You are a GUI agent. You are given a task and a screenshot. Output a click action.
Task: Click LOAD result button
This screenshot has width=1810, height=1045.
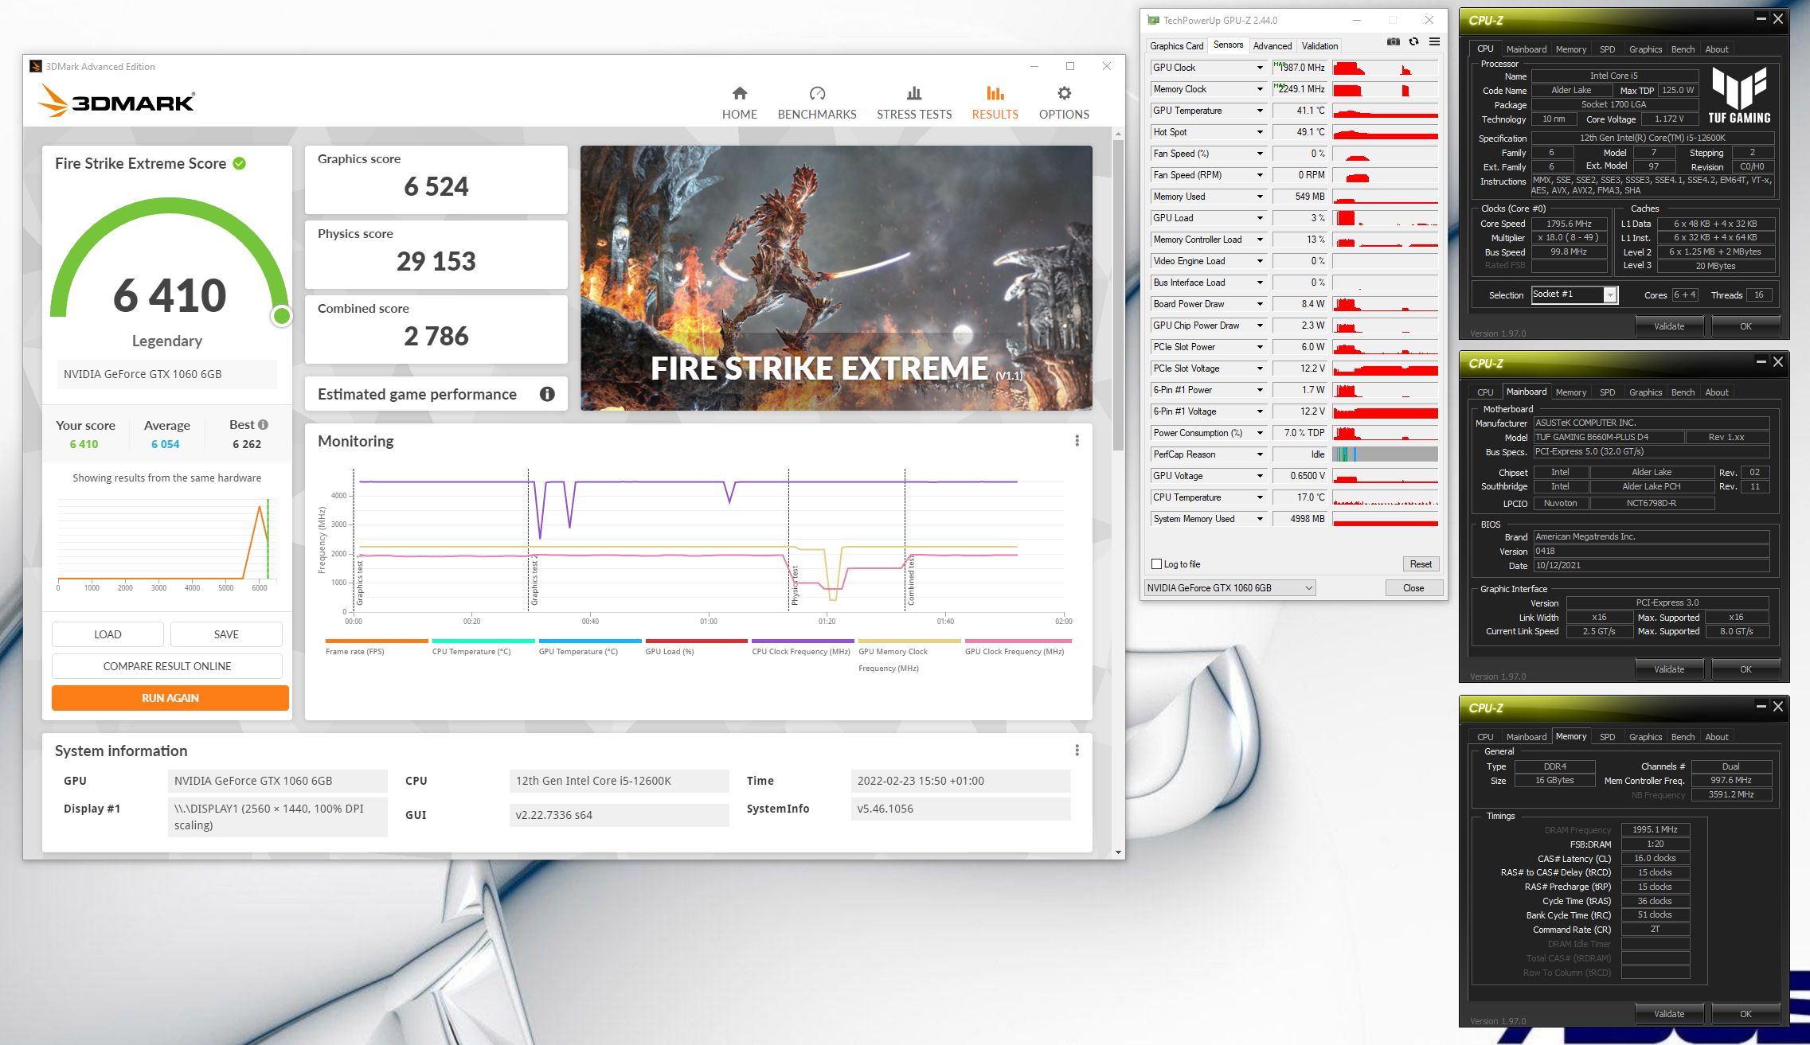[x=108, y=634]
